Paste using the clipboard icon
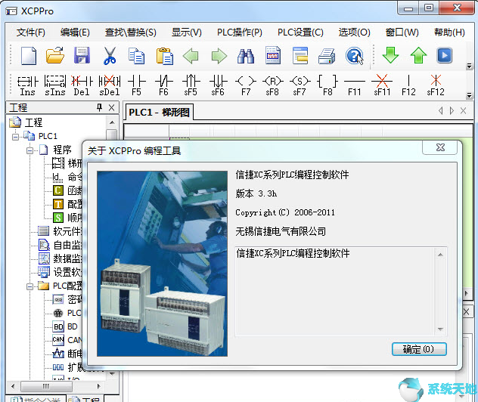The height and width of the screenshot is (402, 478). pyautogui.click(x=165, y=55)
